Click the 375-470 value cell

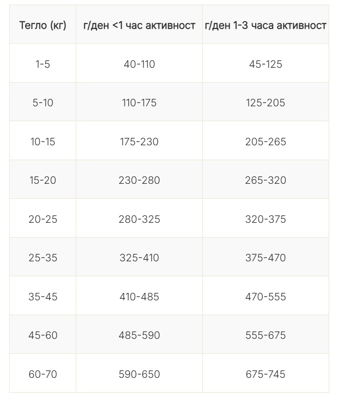click(265, 258)
